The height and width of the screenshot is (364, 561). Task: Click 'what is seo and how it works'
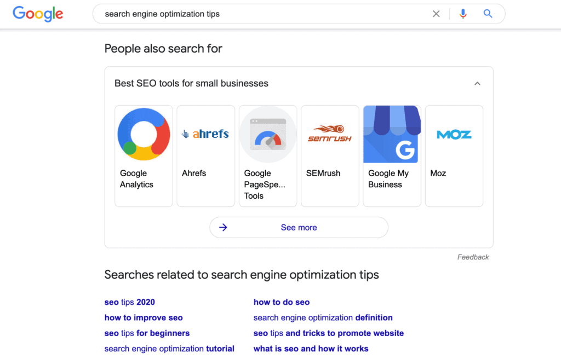pyautogui.click(x=311, y=349)
